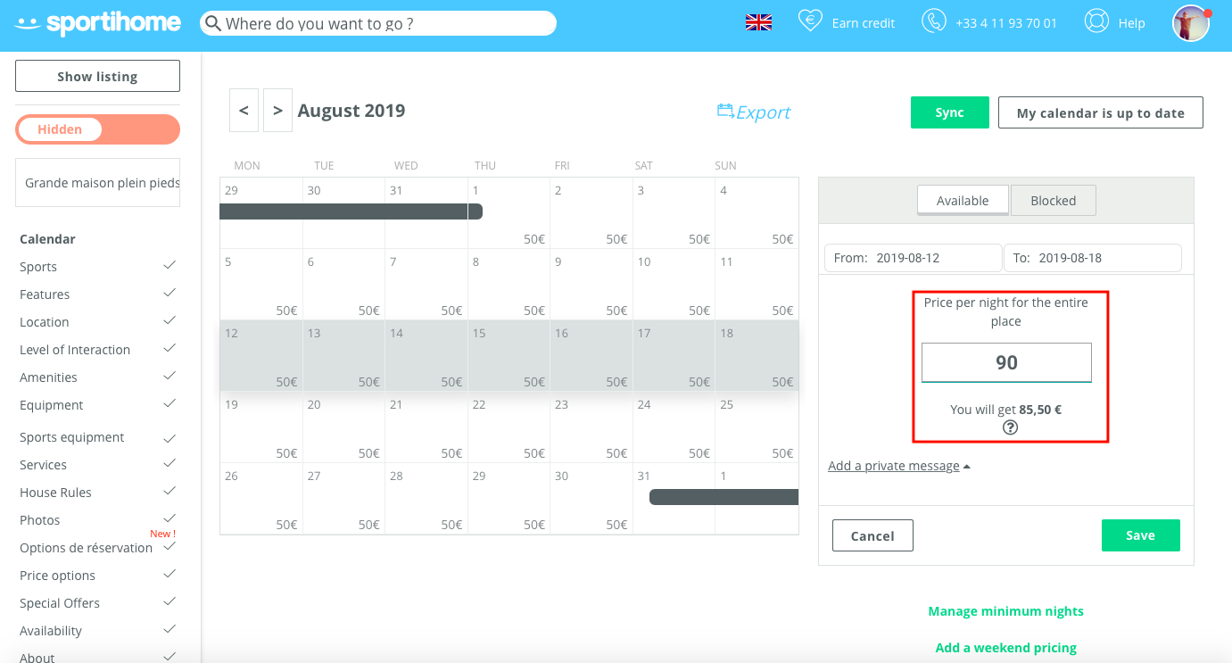Click the Export calendar icon
Viewport: 1232px width, 663px height.
[x=725, y=111]
